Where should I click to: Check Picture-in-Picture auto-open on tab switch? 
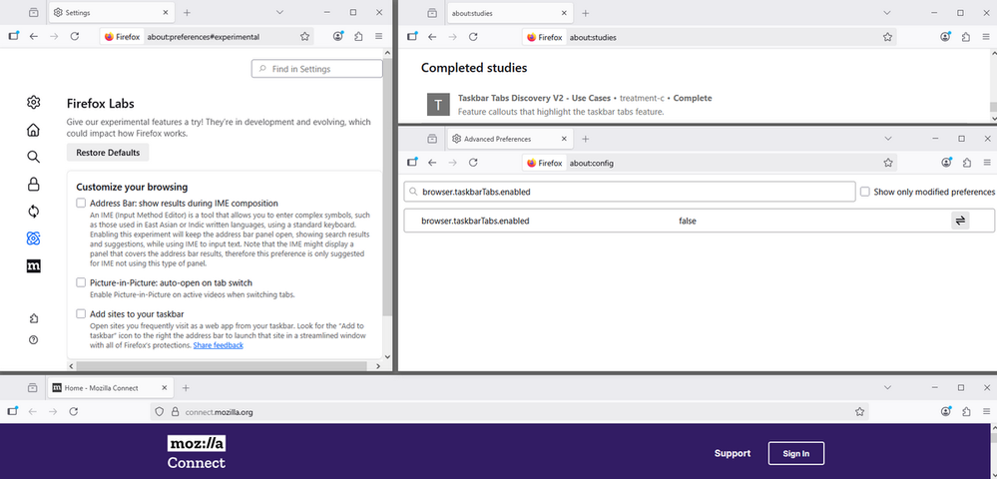[81, 283]
